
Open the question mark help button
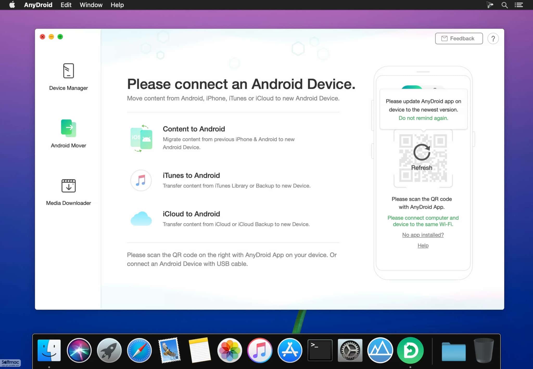tap(493, 39)
